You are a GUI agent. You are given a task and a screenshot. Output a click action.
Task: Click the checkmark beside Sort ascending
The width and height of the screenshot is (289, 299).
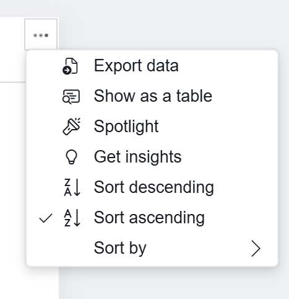tap(46, 218)
